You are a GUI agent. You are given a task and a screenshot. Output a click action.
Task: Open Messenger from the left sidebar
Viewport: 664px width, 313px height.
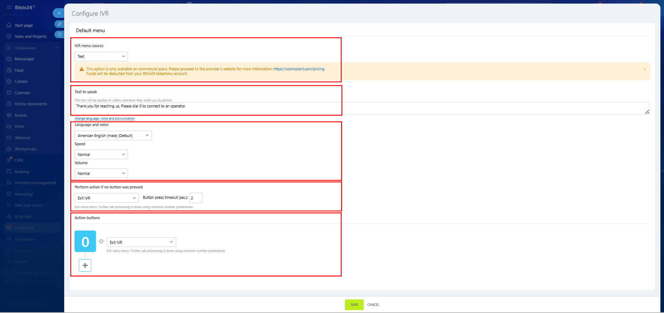24,59
